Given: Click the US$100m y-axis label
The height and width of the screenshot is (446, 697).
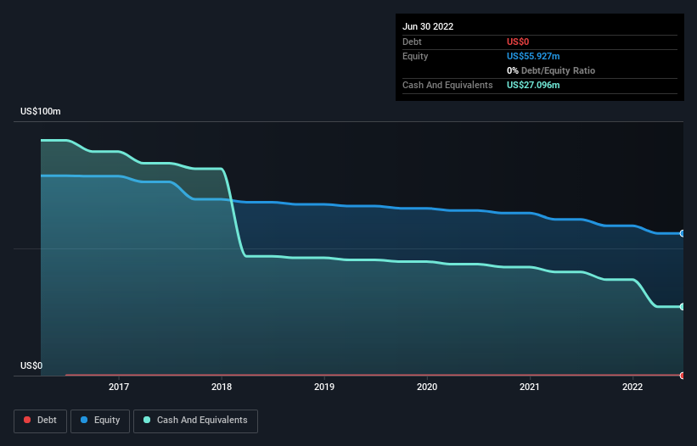Looking at the screenshot, I should (41, 111).
